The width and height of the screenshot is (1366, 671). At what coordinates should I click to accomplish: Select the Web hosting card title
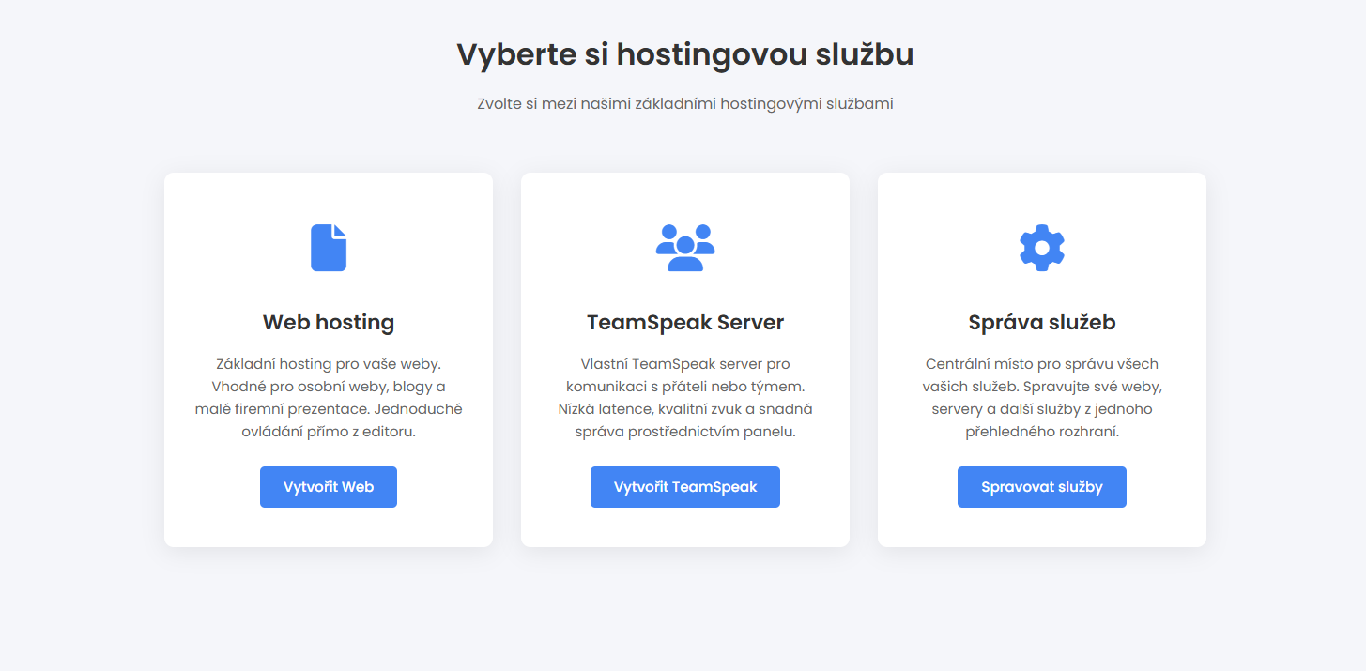pos(329,322)
